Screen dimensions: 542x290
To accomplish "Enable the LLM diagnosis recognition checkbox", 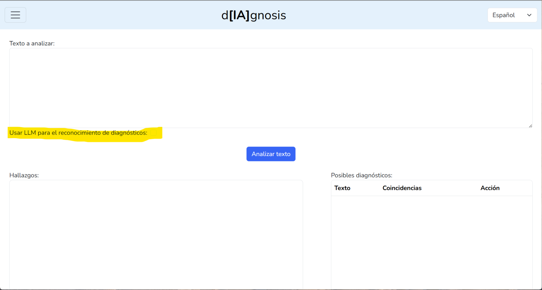I will pos(153,133).
